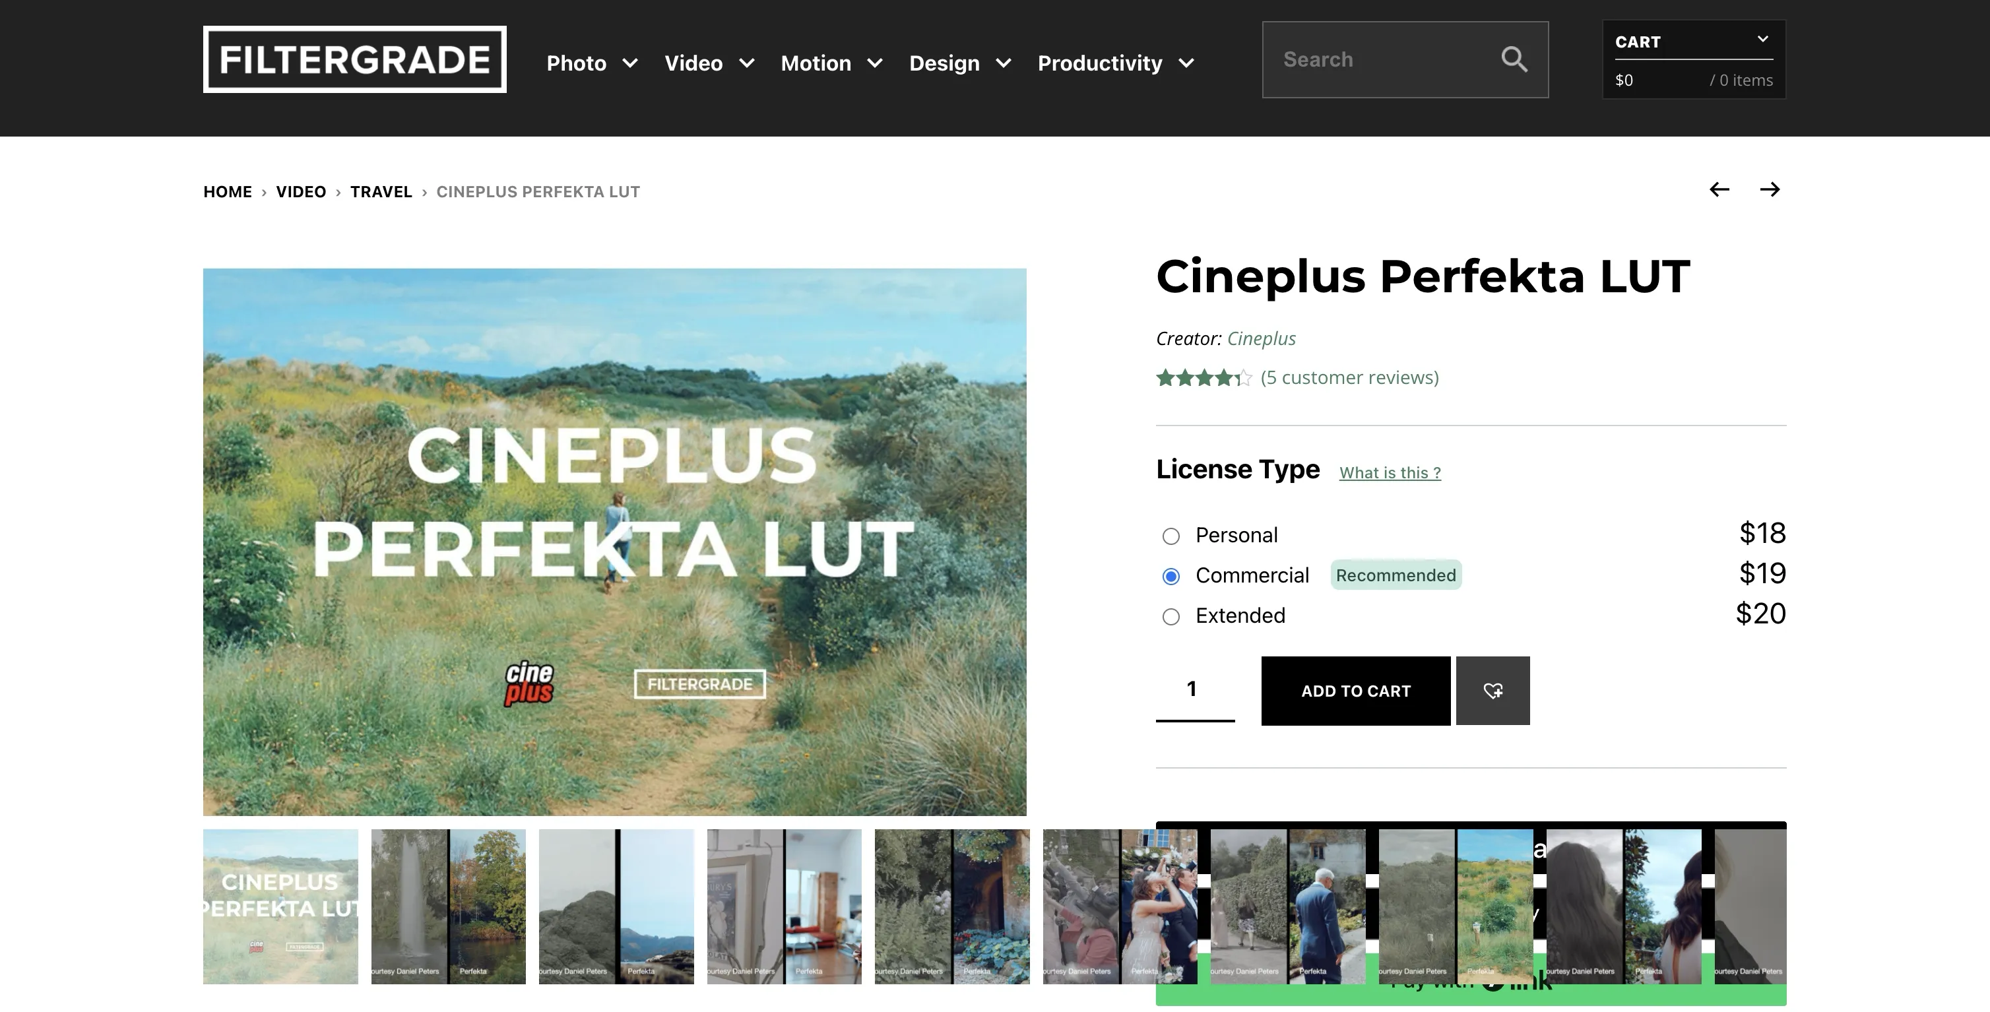Select the Commercial license radio button

tap(1171, 577)
